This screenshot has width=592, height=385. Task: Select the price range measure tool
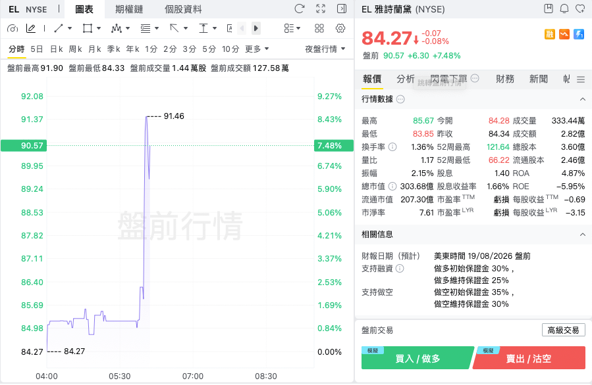[x=203, y=28]
